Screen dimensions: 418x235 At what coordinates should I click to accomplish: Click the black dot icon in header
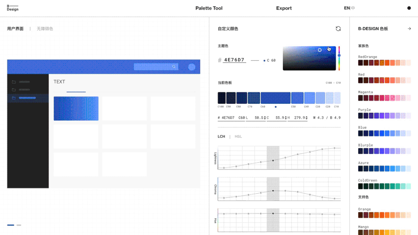tap(409, 8)
